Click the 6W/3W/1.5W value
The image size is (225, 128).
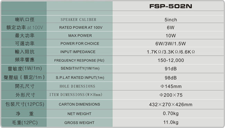tap(171, 43)
